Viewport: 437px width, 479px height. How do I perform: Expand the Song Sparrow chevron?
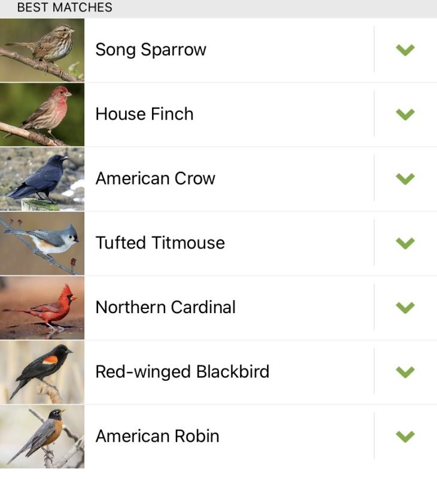pos(405,50)
